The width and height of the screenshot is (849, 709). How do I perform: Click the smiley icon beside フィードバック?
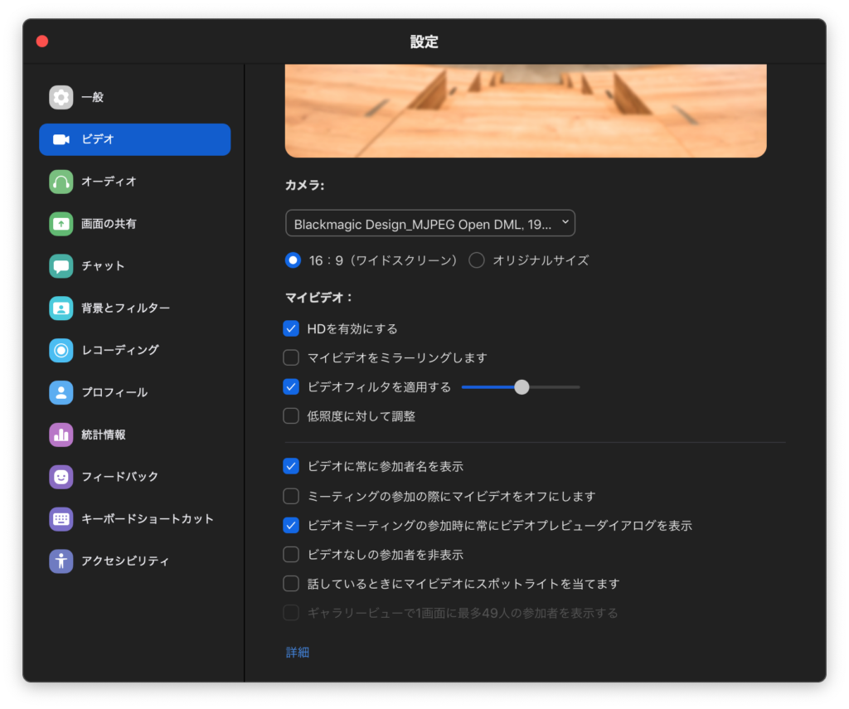[61, 477]
